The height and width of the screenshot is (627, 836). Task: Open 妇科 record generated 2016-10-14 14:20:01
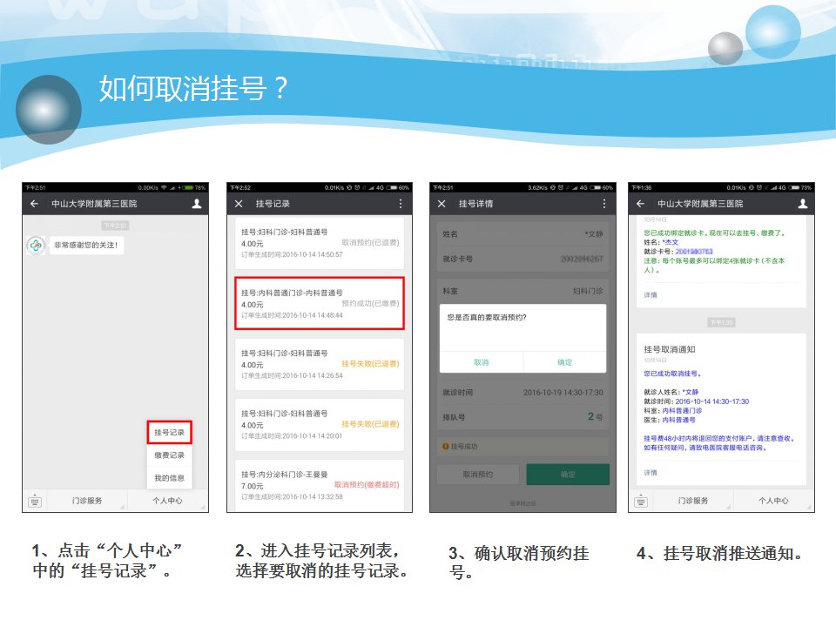pos(320,424)
